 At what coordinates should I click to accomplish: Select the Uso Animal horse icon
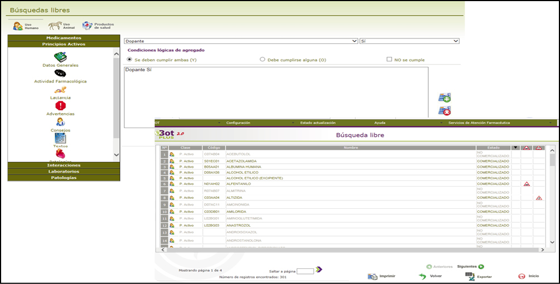55,26
